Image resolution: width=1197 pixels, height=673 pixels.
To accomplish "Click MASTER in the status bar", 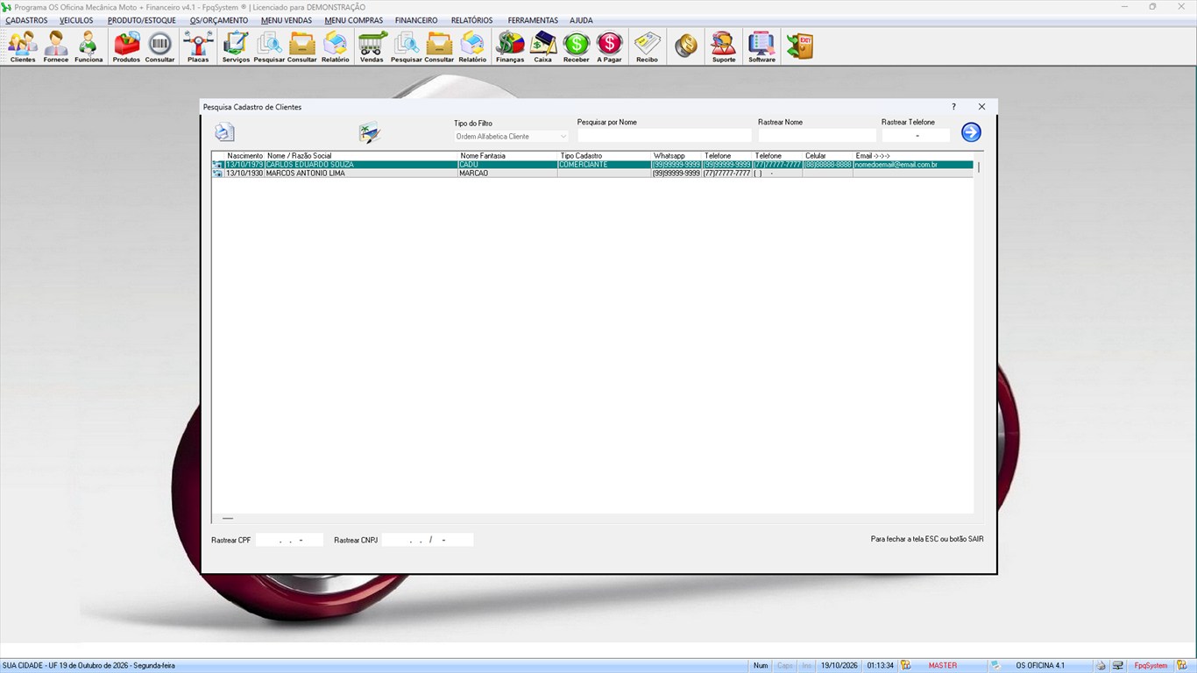I will [943, 666].
